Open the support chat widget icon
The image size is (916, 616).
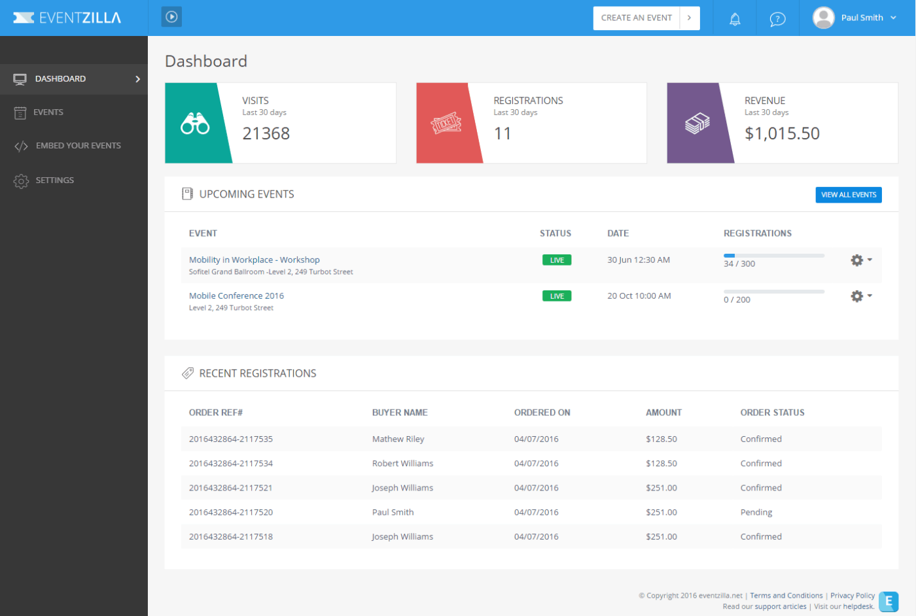click(x=889, y=602)
